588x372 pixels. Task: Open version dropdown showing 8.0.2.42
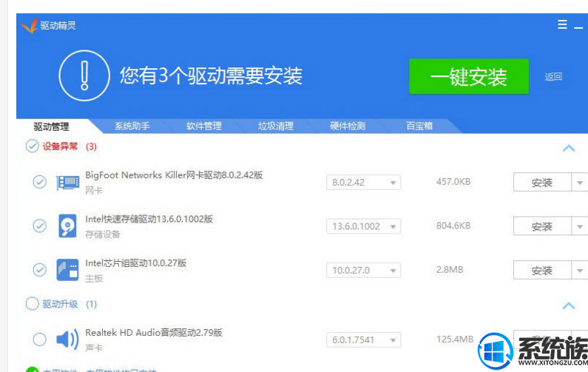(x=363, y=183)
